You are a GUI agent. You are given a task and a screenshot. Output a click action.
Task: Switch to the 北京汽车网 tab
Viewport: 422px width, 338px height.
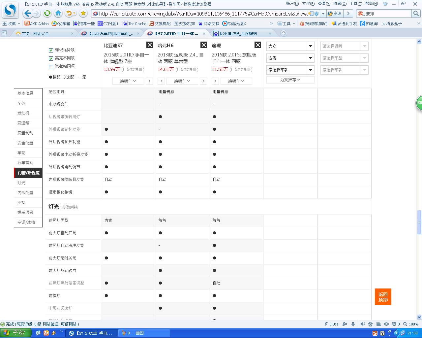(x=110, y=33)
